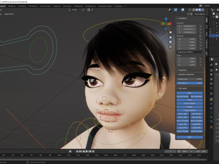Open the View Layer properties tab icon
Viewport: 219px width, 164px height.
(x=211, y=79)
